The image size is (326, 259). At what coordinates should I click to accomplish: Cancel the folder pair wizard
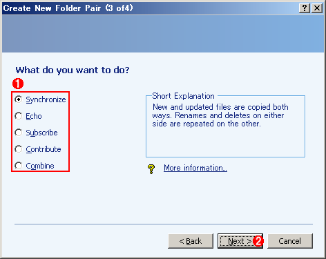[290, 241]
